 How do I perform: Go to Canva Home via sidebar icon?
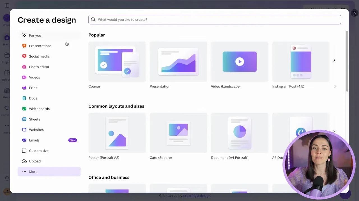(x=7, y=38)
